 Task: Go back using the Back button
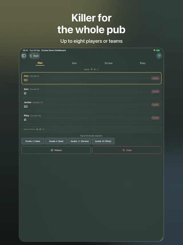tap(34, 56)
